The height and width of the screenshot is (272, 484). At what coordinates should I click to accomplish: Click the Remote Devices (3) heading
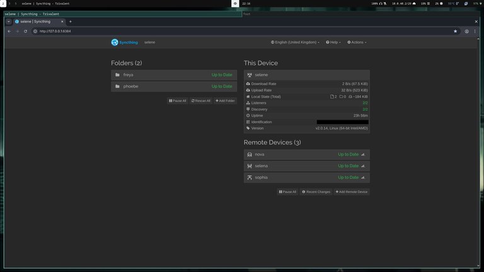point(272,142)
